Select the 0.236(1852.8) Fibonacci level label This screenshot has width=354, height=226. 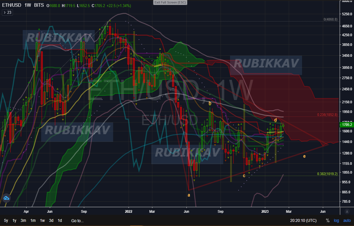click(x=327, y=115)
